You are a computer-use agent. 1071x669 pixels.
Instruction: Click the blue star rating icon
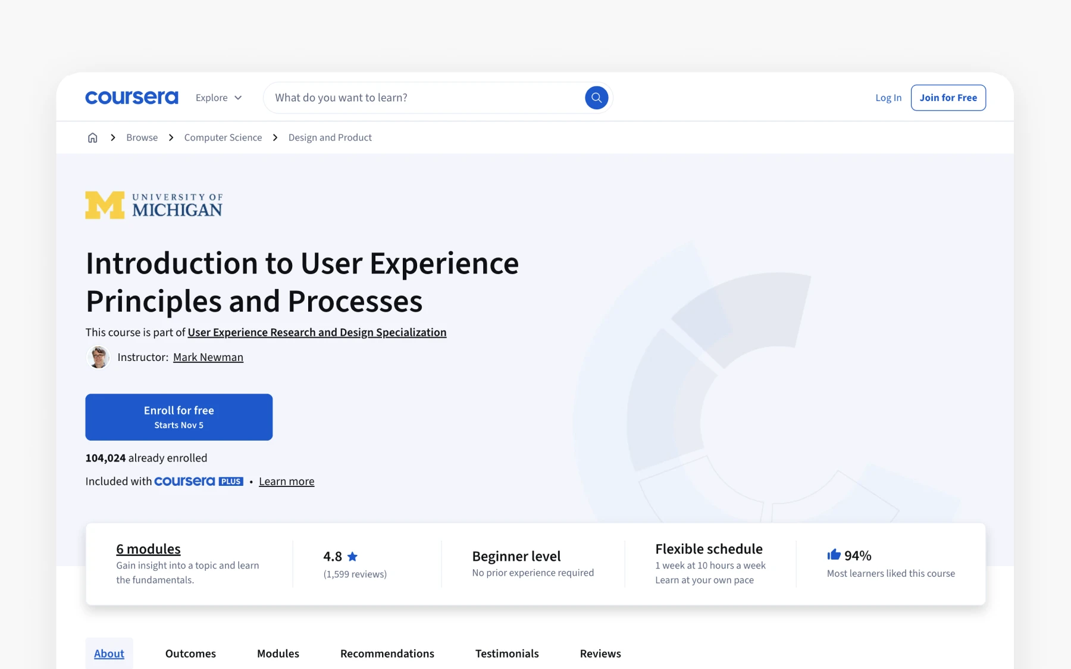coord(353,557)
